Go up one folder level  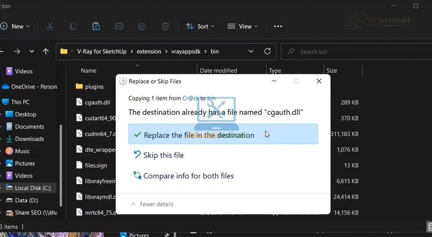click(x=45, y=52)
